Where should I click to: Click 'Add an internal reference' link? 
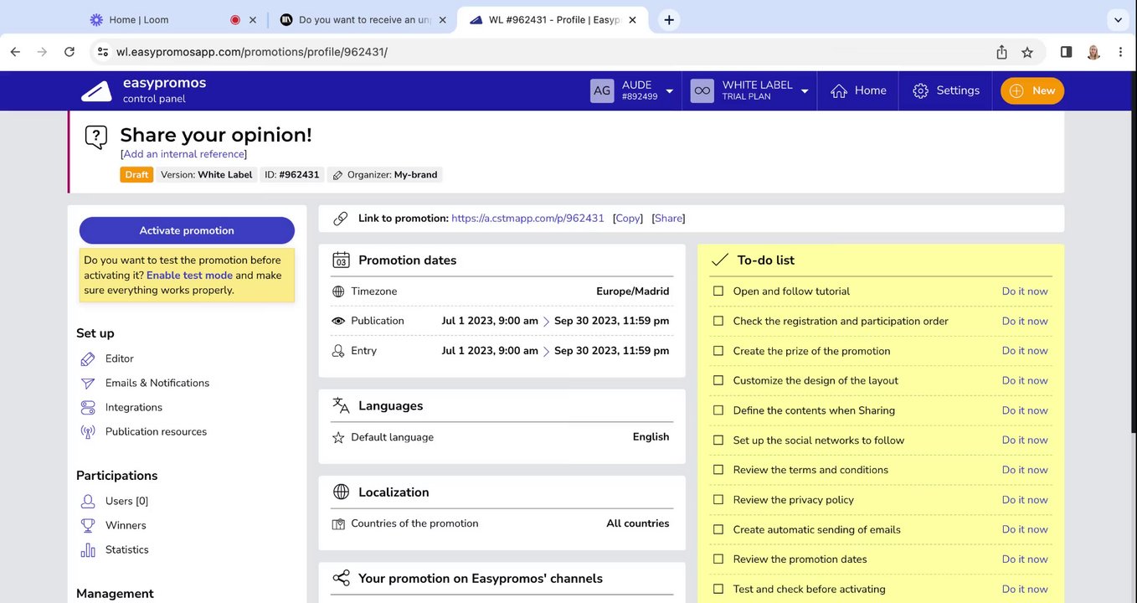(183, 154)
